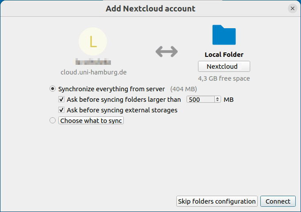Viewport: 301px width, 212px height.
Task: Open the Choose what to sync button
Action: [91, 120]
